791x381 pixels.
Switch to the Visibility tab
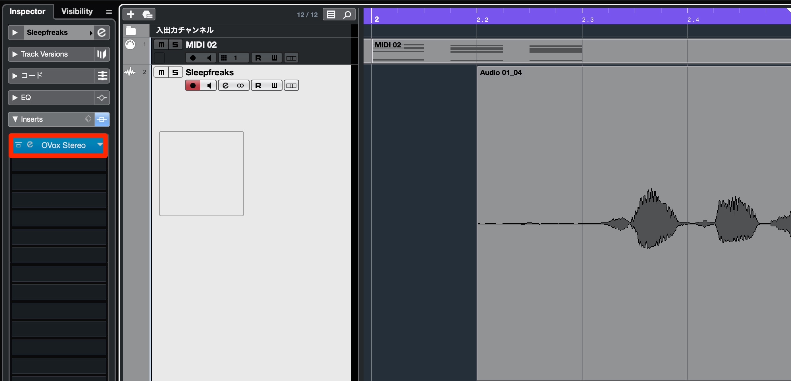click(77, 12)
